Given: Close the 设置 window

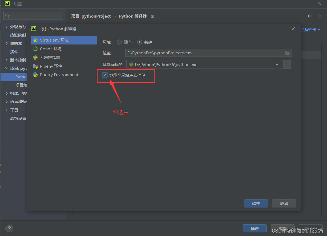Looking at the screenshot, I should (320, 4).
